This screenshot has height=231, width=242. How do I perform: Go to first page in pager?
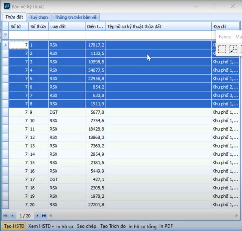pyautogui.click(x=5, y=216)
